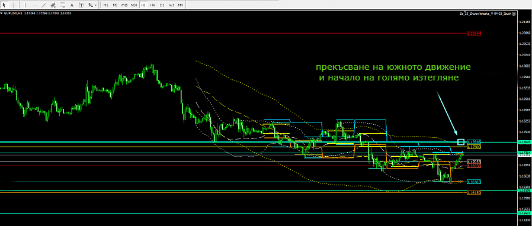Click the green Bulgarian annotation text
The width and height of the screenshot is (532, 226).
tap(393, 72)
